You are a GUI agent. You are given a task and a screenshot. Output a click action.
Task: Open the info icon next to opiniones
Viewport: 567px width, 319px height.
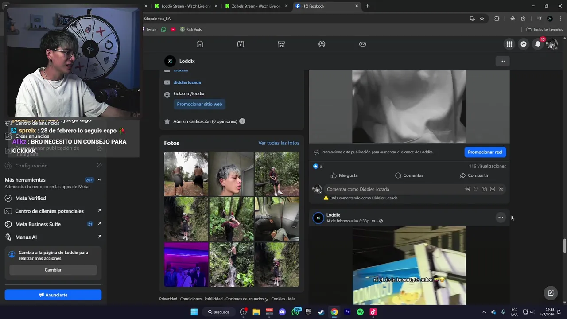pos(242,121)
